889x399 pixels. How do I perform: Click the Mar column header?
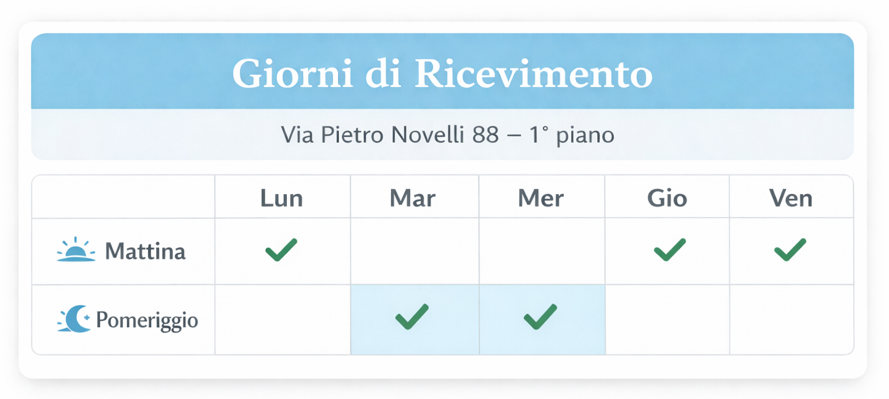point(412,198)
